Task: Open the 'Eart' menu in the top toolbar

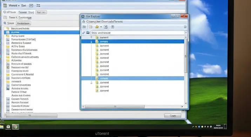Action: [x=24, y=6]
